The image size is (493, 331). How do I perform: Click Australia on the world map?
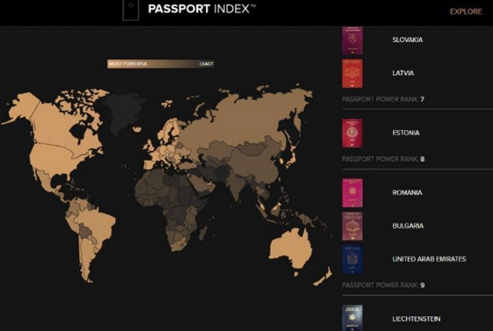[290, 250]
